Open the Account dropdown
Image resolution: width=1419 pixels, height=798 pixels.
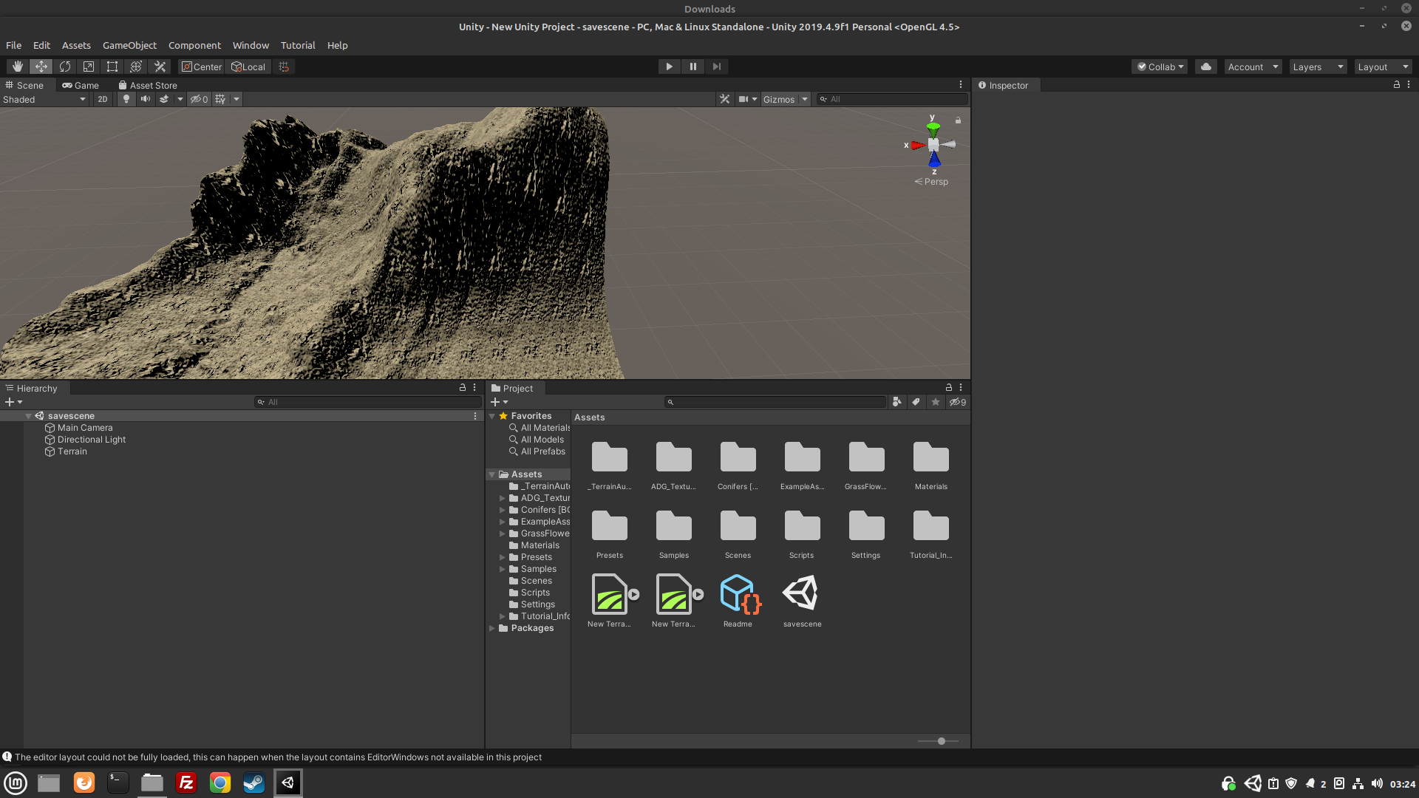(1253, 66)
